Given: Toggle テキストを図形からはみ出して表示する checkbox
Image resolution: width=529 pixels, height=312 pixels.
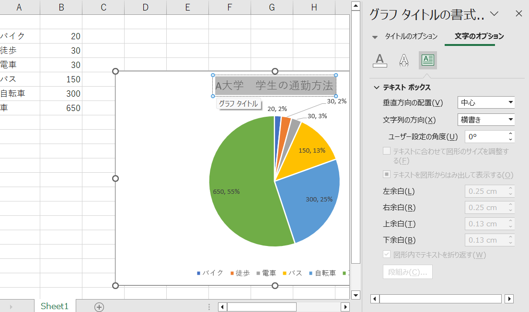Looking at the screenshot, I should click(x=387, y=175).
